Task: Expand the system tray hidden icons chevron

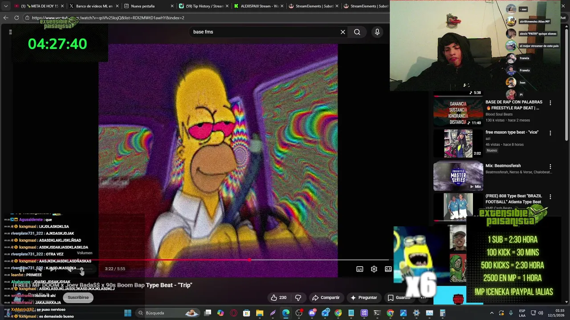Action: (x=492, y=313)
